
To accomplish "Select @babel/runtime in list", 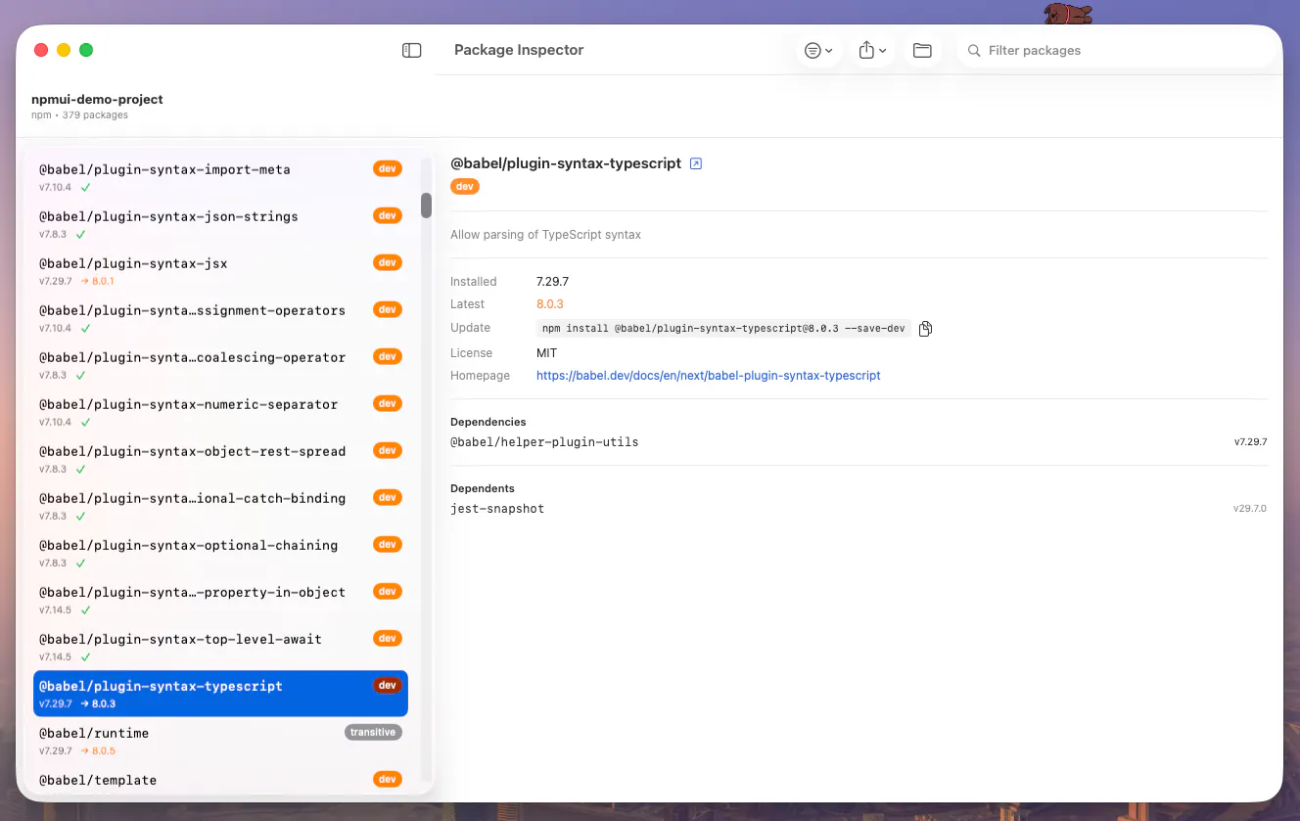I will tap(220, 741).
